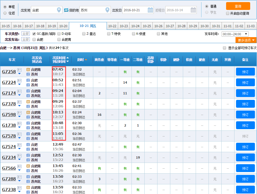Open the ID card icon for G7258
257x194 pixels.
[x=19, y=70]
